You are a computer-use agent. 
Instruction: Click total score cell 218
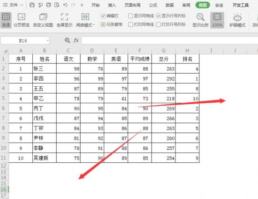pyautogui.click(x=164, y=99)
